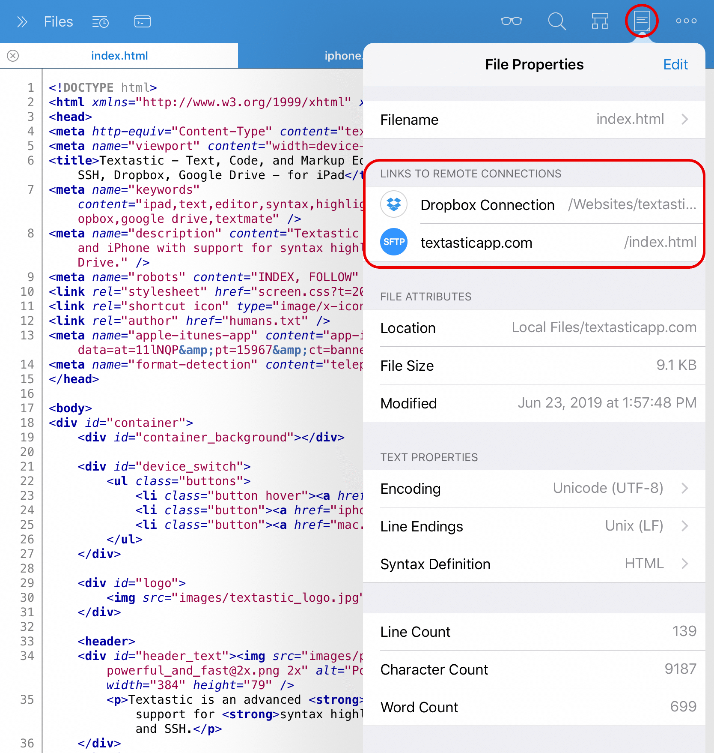Image resolution: width=714 pixels, height=753 pixels.
Task: Expand the sidebar with double chevron icon
Action: click(22, 21)
